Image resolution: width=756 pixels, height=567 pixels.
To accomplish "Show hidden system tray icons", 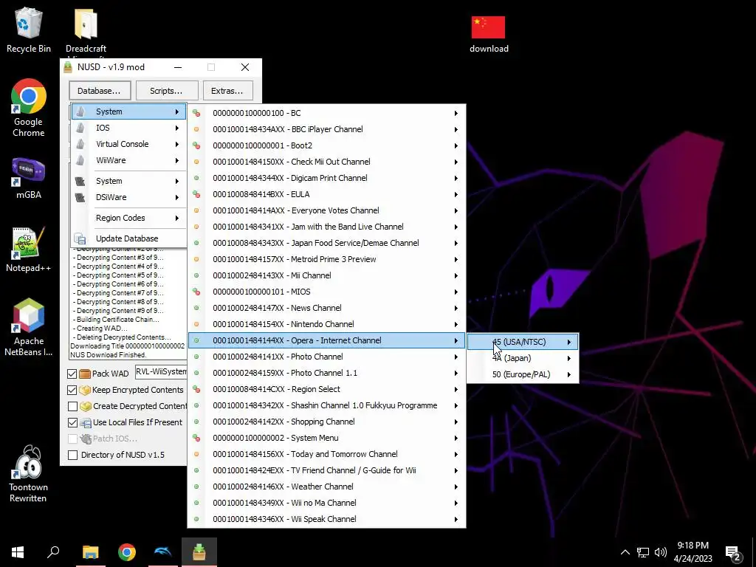I will [x=625, y=552].
